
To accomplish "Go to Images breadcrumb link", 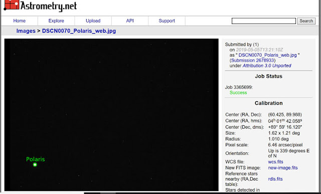I will point(26,31).
